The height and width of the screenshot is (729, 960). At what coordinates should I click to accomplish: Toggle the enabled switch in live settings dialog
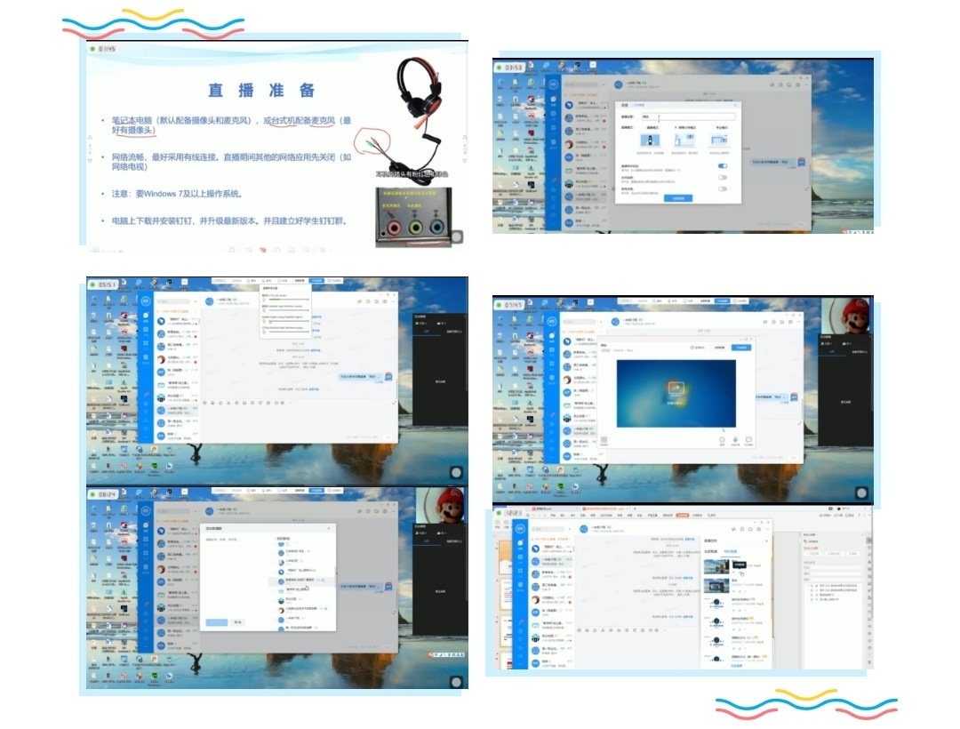click(x=722, y=165)
